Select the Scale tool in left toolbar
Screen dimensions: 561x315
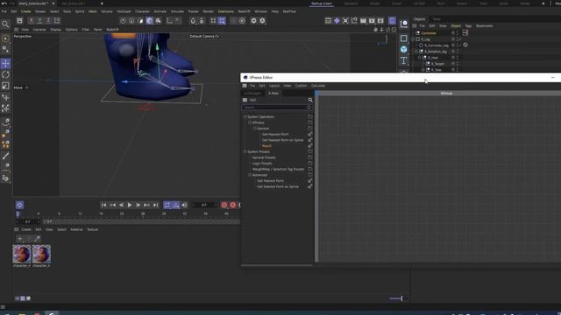tap(5, 86)
